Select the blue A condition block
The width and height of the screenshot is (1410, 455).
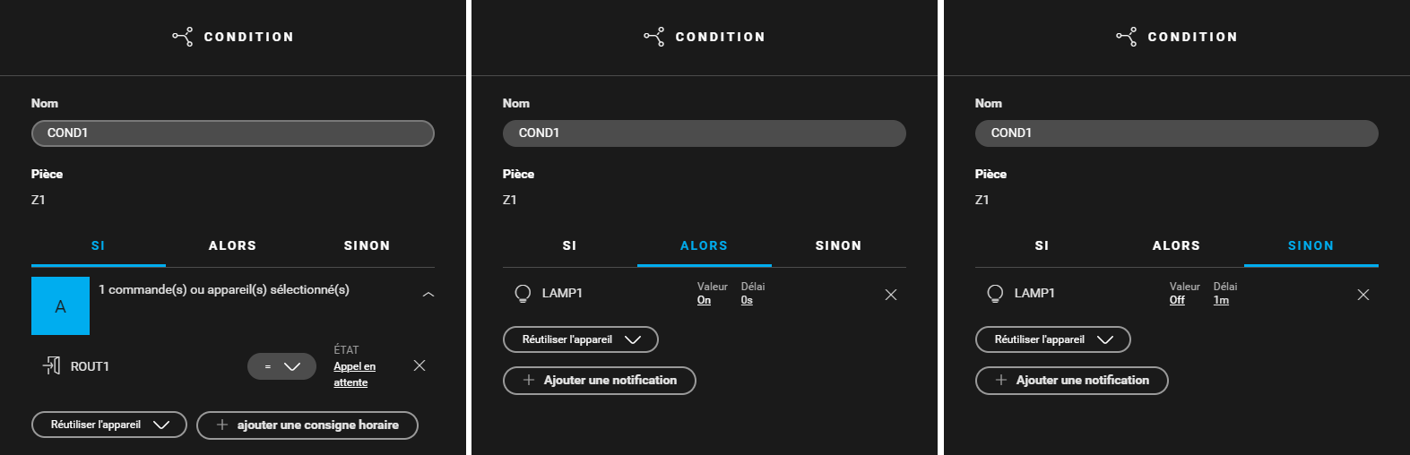tap(60, 305)
